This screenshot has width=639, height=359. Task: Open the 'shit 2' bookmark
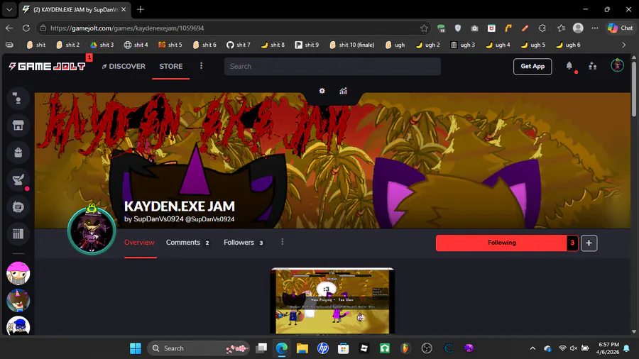point(68,45)
